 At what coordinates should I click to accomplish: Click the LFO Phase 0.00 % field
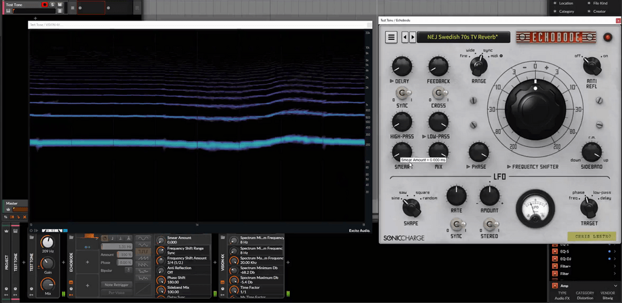point(124,262)
